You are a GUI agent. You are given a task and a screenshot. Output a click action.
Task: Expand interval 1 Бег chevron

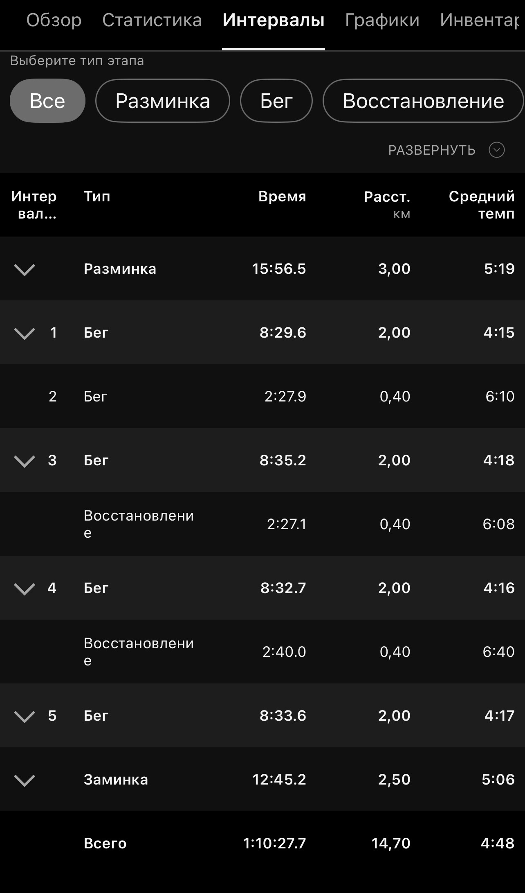[x=25, y=334]
